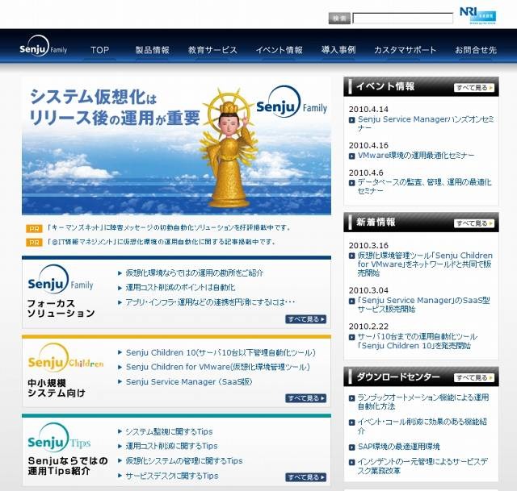517x491 pixels.
Task: Click すべて見る in the フォーカスソリューション section
Action: pyautogui.click(x=306, y=319)
